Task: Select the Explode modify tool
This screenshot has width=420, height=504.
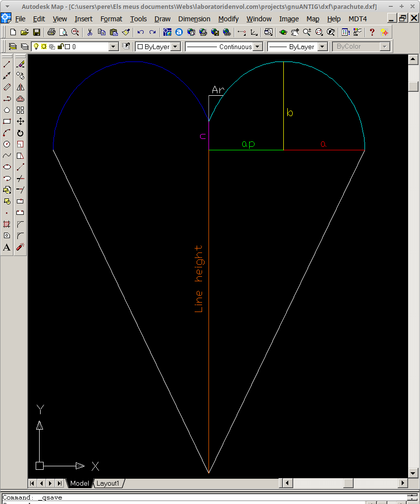Action: [x=20, y=247]
